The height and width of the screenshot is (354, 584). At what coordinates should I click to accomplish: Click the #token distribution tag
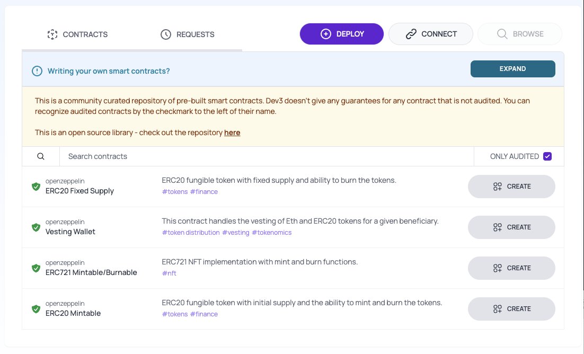pyautogui.click(x=191, y=233)
